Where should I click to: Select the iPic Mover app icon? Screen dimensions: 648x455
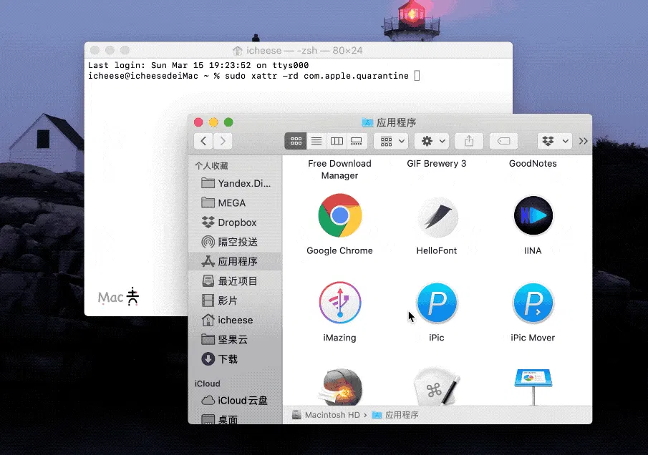point(533,303)
